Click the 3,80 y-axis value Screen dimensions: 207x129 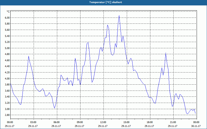[x=8, y=85]
